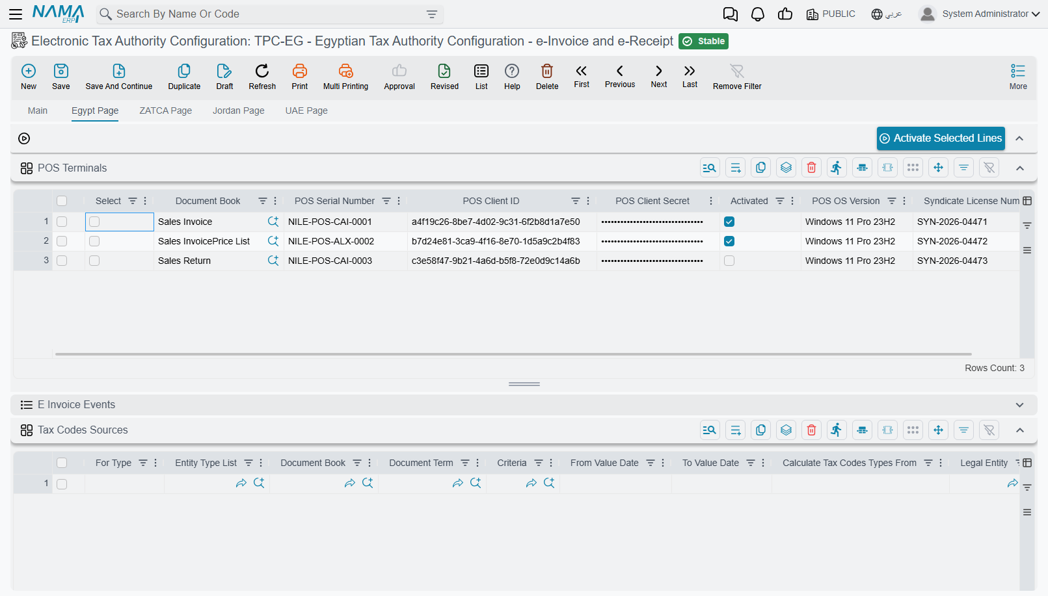
Task: Check the Select box for Sales Return row
Action: tap(94, 261)
